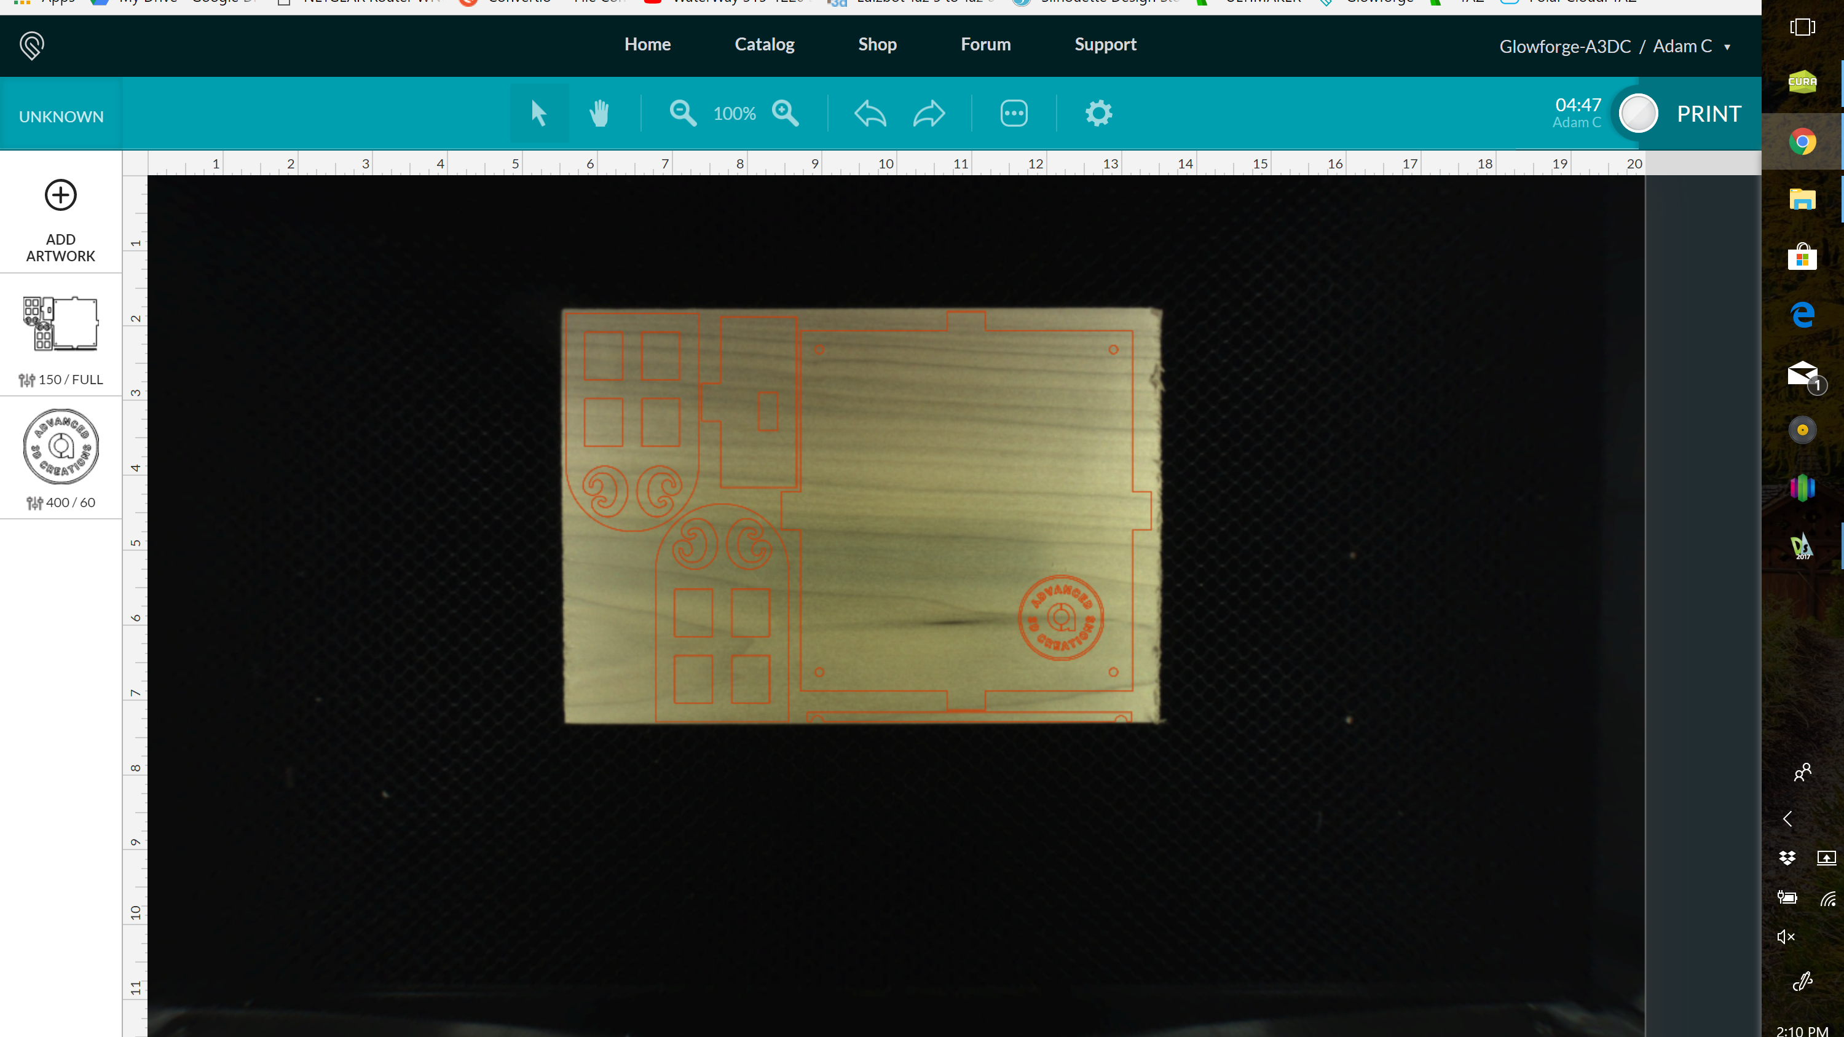Open the 400 / 60 engrave settings

tap(61, 502)
